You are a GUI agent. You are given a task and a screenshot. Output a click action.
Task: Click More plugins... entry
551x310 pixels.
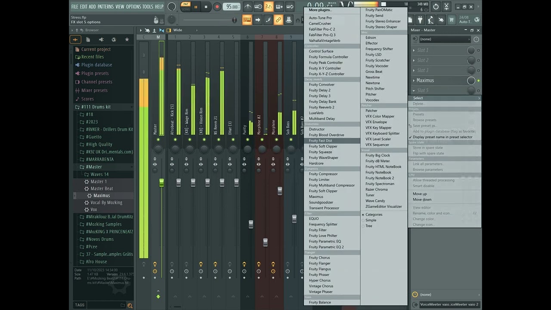(x=320, y=10)
